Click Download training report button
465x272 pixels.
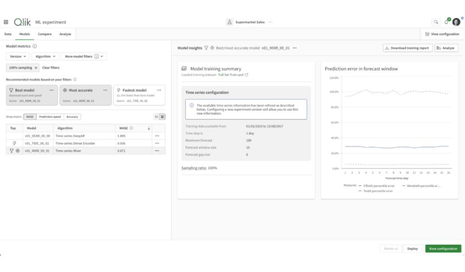tap(407, 48)
